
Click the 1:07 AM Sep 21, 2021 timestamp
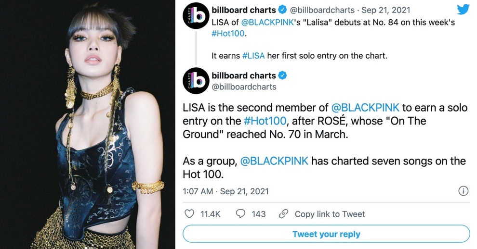click(225, 191)
